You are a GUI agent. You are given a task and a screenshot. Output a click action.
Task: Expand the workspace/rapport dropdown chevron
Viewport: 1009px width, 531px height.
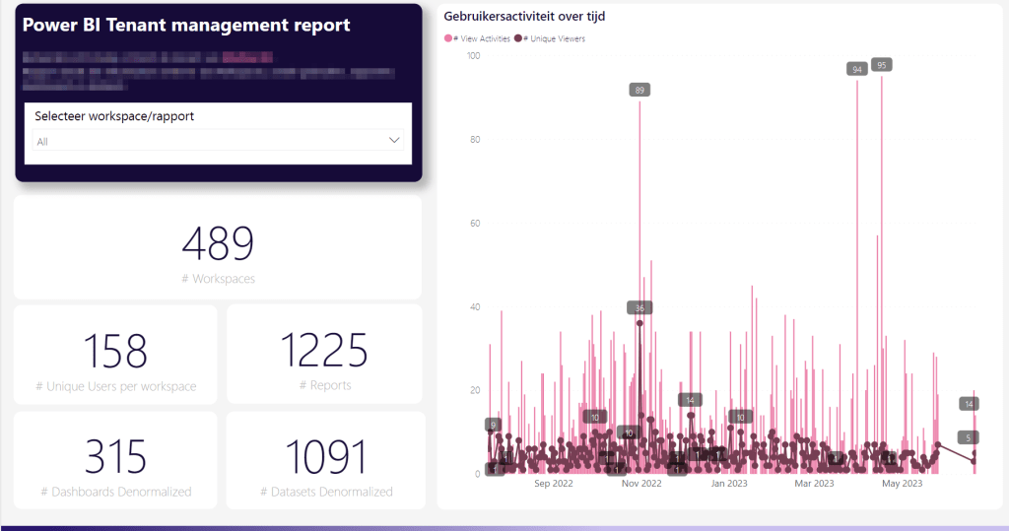tap(395, 141)
